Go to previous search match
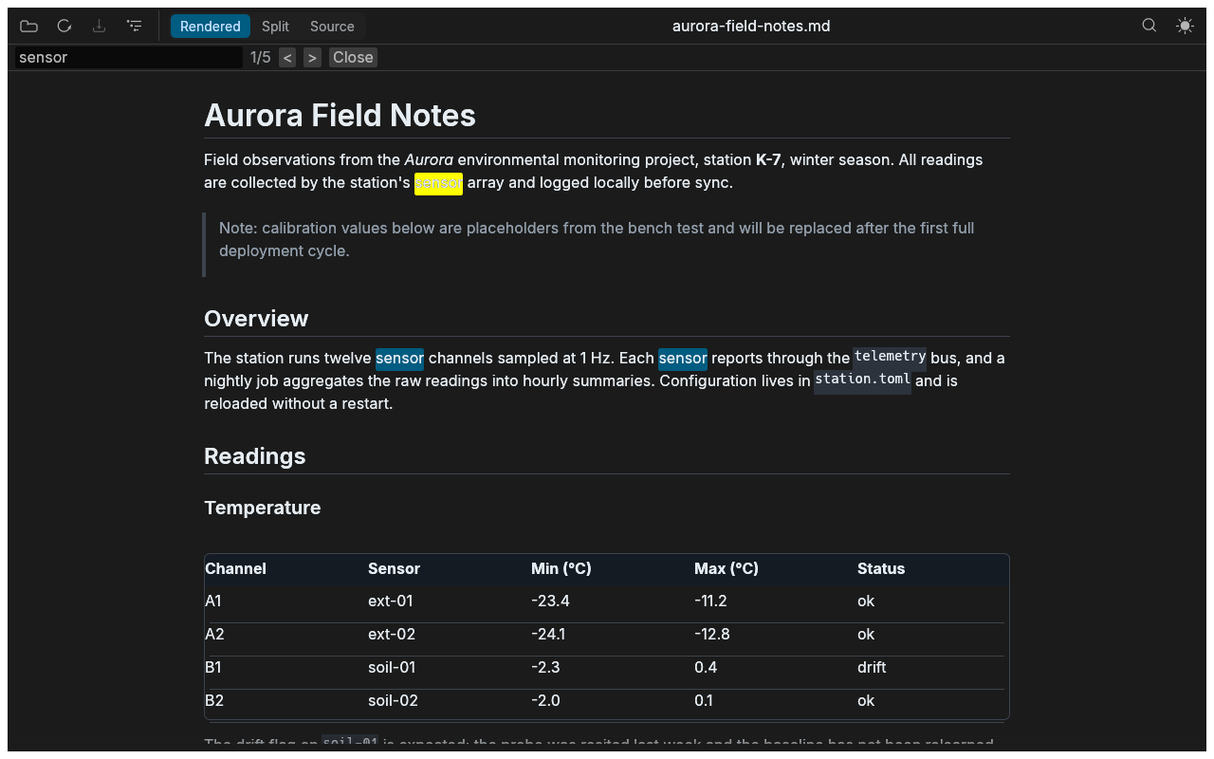The image size is (1214, 759). point(287,58)
